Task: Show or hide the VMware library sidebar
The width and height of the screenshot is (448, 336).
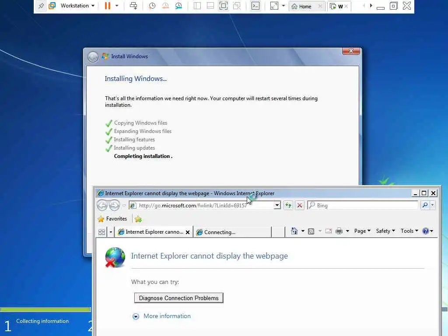Action: (x=197, y=6)
